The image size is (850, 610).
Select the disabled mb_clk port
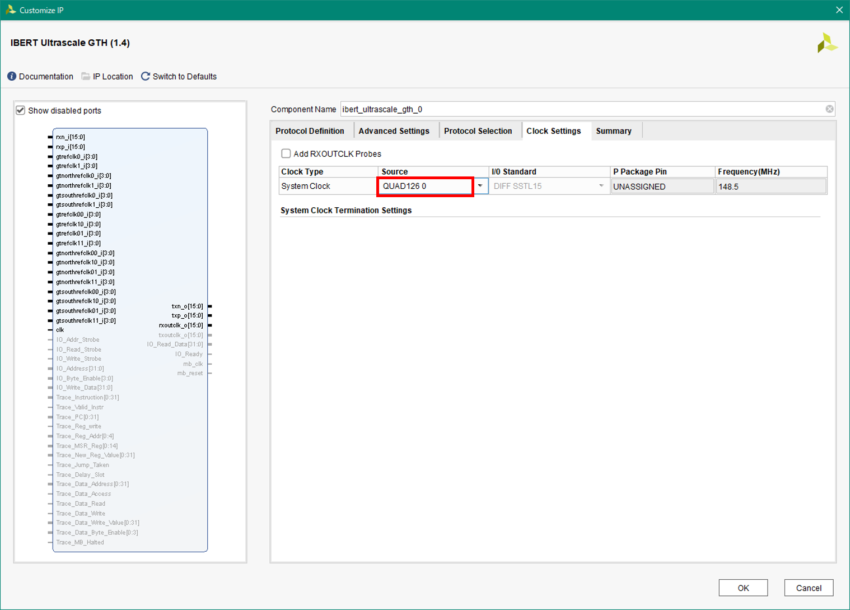[x=193, y=364]
